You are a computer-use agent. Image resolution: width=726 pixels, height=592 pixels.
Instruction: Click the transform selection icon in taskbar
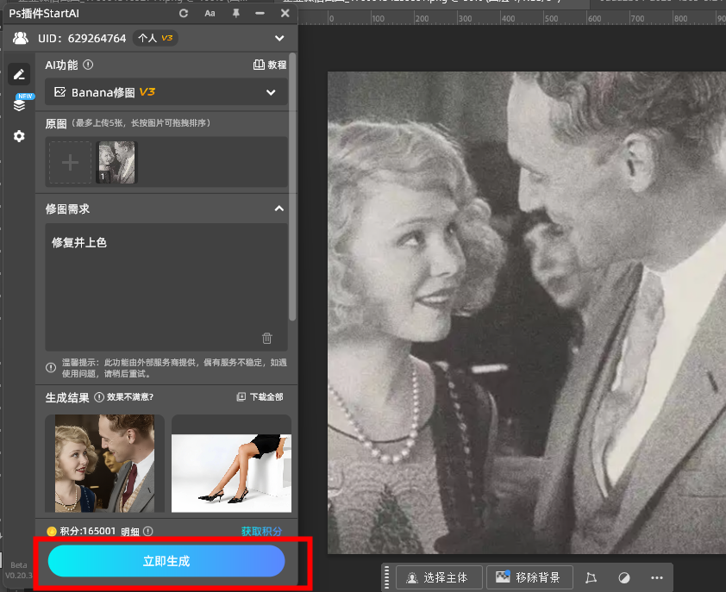point(591,577)
